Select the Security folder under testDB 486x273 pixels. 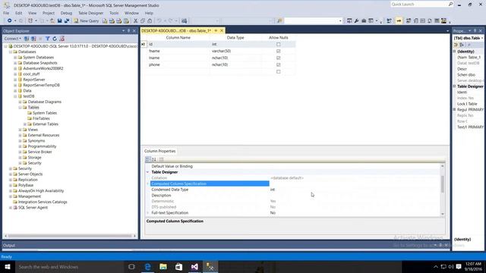pos(34,163)
